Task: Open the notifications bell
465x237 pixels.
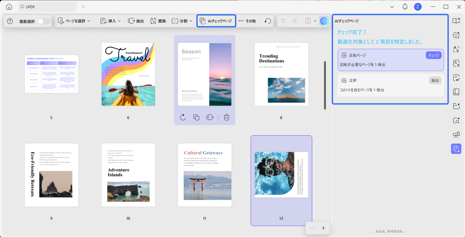Action: [x=405, y=7]
